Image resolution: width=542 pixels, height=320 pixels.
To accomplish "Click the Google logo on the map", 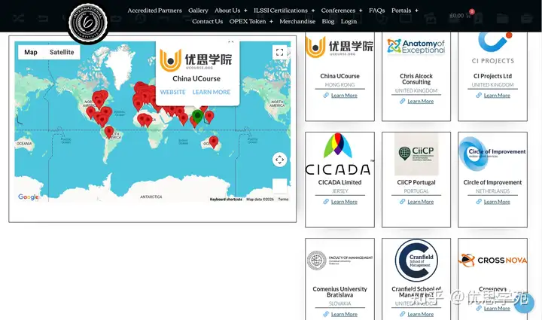I will [x=29, y=197].
